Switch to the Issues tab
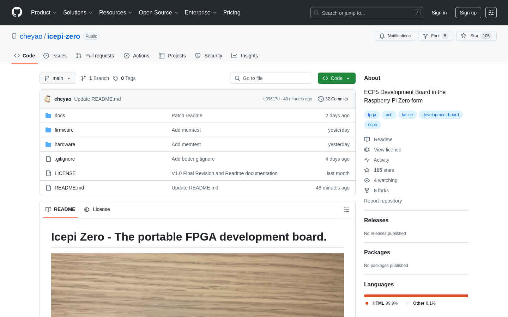This screenshot has height=317, width=508. click(55, 56)
